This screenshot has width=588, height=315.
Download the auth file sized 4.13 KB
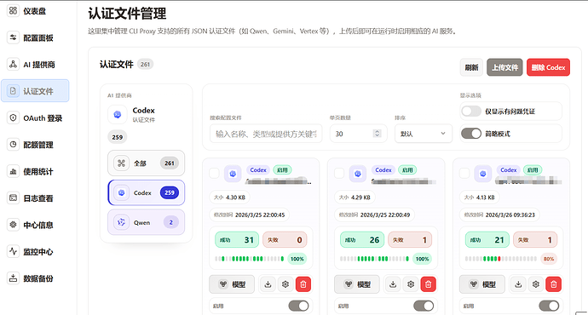tap(518, 284)
